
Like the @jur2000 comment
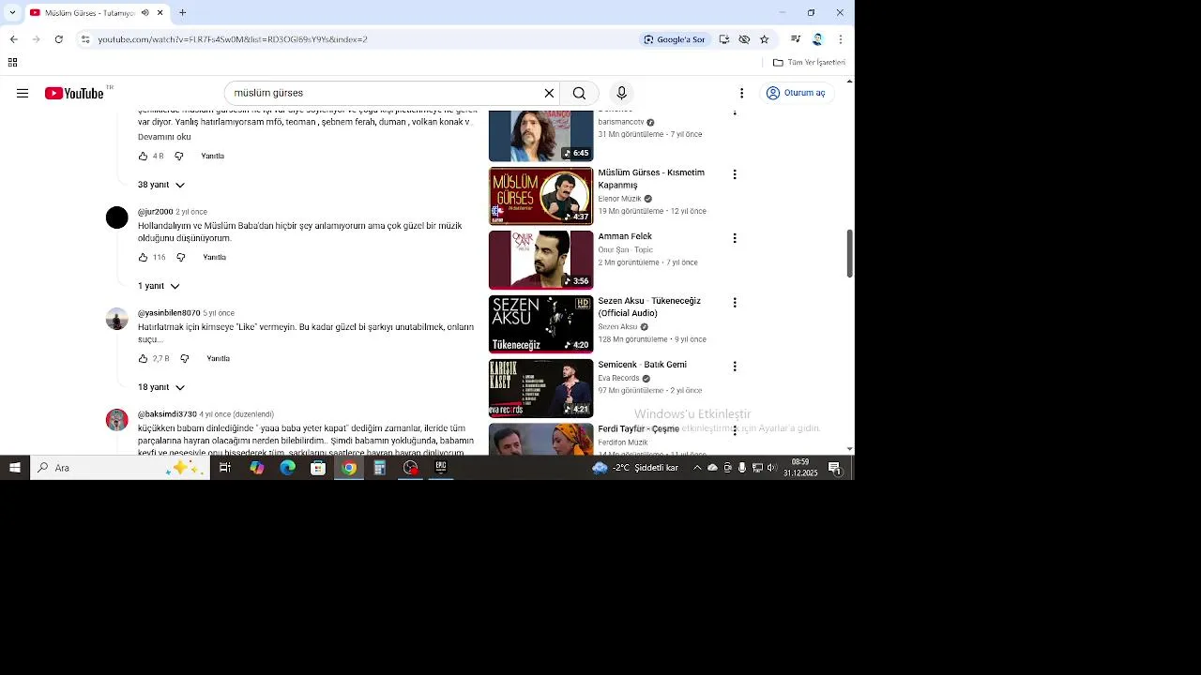coord(143,257)
